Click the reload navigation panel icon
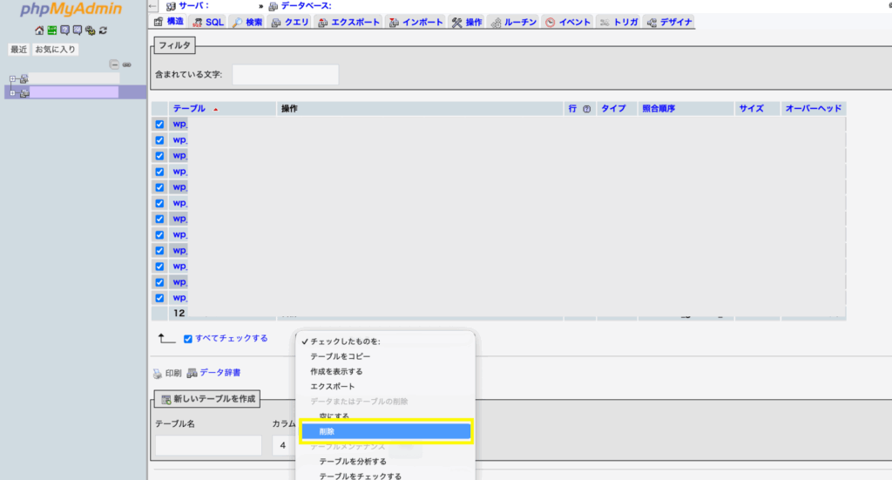The width and height of the screenshot is (892, 480). pos(104,30)
